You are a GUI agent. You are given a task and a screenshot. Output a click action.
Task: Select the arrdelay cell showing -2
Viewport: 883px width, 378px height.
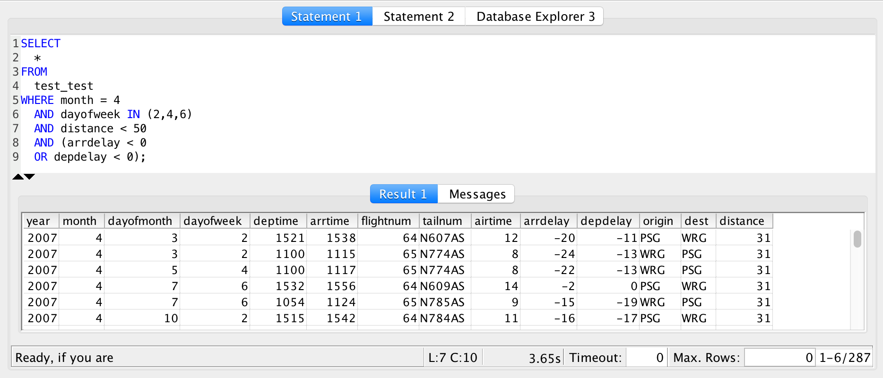[548, 286]
